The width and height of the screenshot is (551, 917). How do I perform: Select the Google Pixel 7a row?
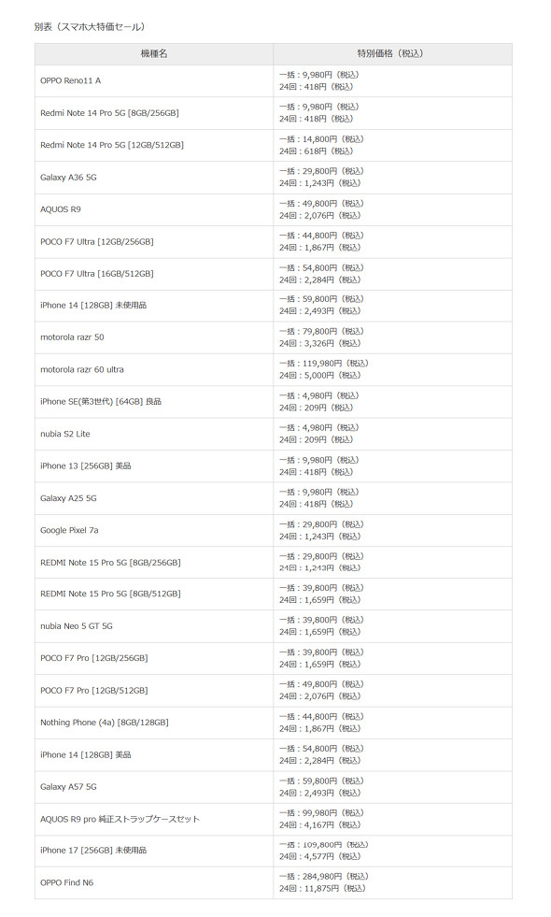[274, 530]
